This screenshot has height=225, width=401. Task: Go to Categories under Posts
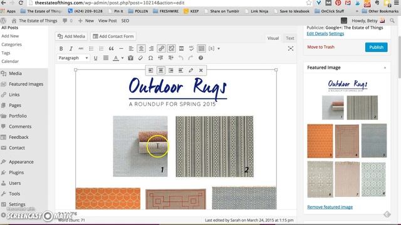(x=11, y=44)
